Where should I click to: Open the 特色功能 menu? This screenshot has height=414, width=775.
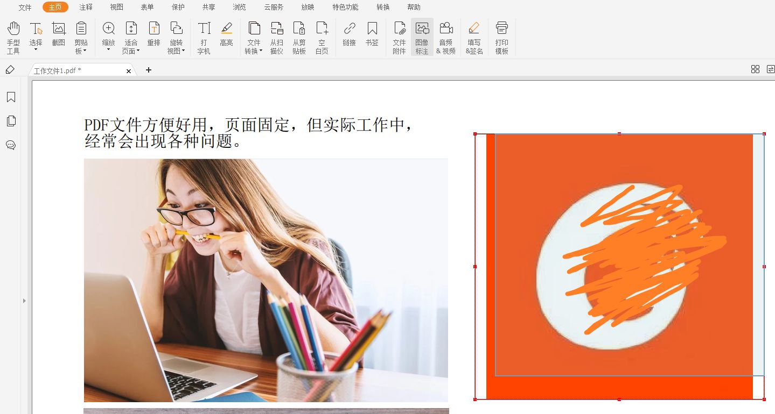point(345,7)
